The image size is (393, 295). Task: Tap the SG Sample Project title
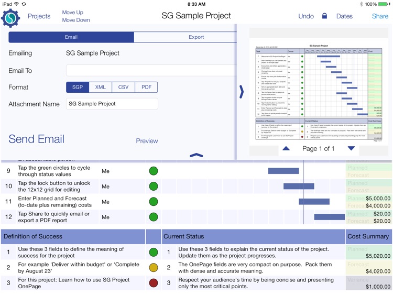196,16
